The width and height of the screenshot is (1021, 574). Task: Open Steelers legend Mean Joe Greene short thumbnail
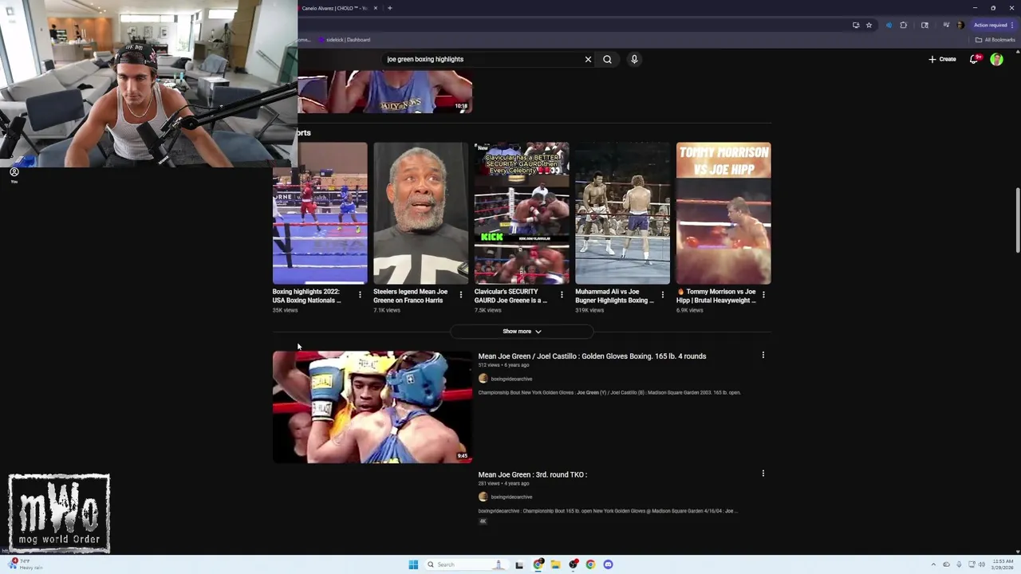click(420, 213)
